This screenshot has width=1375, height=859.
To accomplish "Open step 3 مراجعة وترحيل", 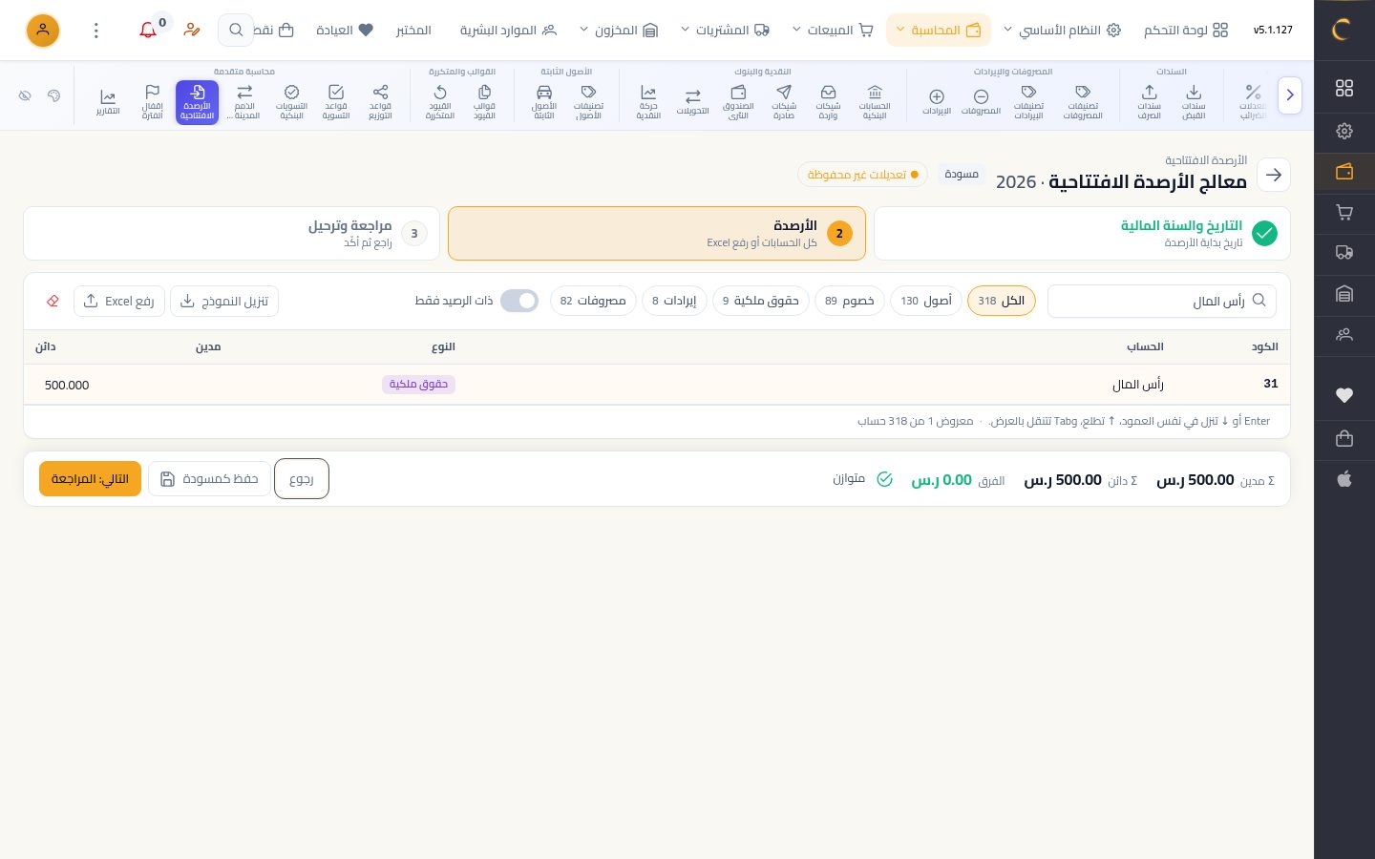I will click(x=231, y=233).
